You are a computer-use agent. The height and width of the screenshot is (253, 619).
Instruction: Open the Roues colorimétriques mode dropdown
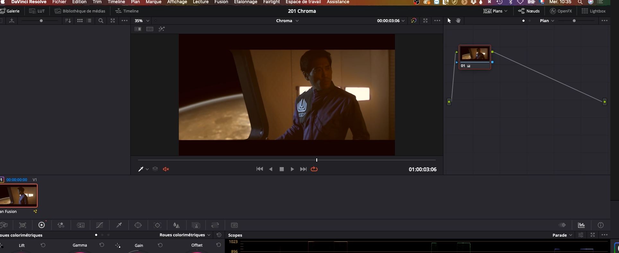[185, 235]
